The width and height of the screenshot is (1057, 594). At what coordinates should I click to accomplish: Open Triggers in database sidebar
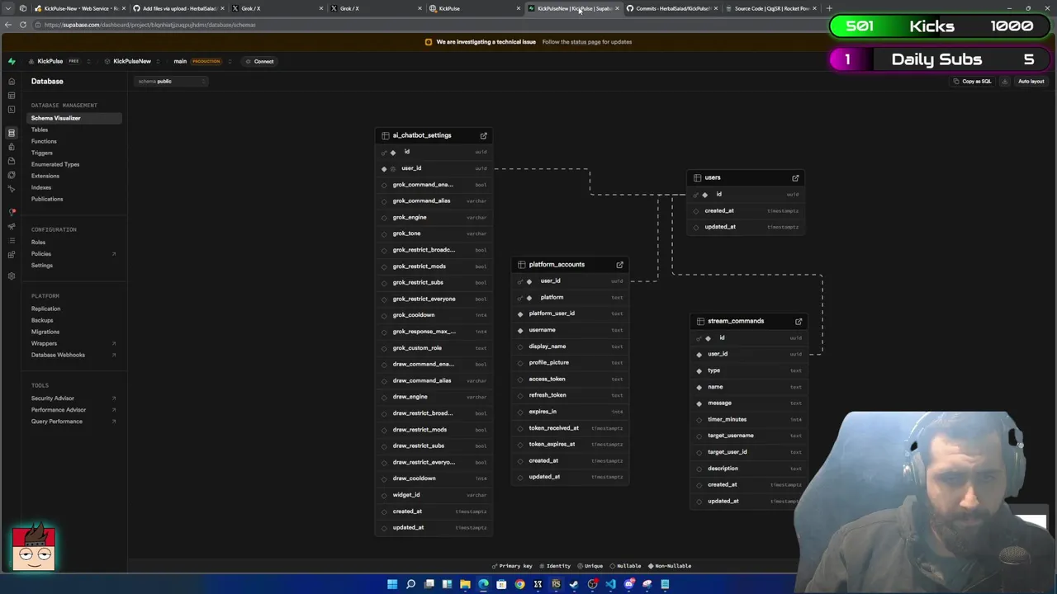41,153
